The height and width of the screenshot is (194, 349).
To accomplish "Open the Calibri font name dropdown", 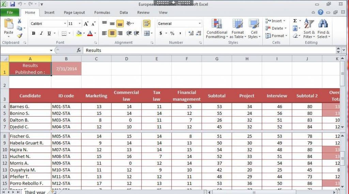I will pyautogui.click(x=65, y=24).
